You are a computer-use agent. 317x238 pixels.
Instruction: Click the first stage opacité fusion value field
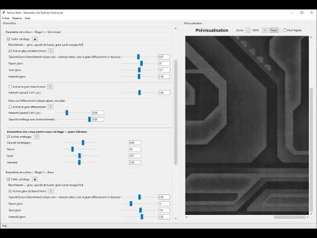coord(164,57)
